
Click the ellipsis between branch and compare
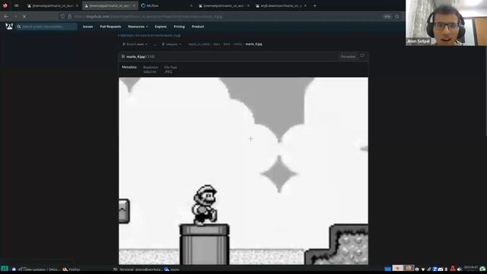point(155,44)
